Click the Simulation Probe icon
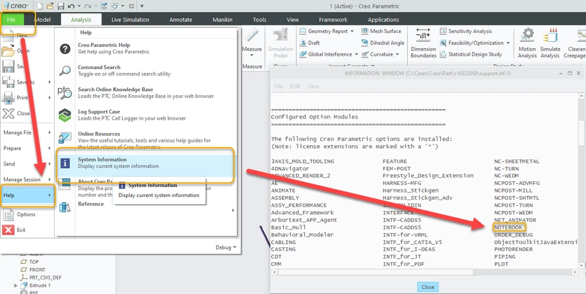 280,36
